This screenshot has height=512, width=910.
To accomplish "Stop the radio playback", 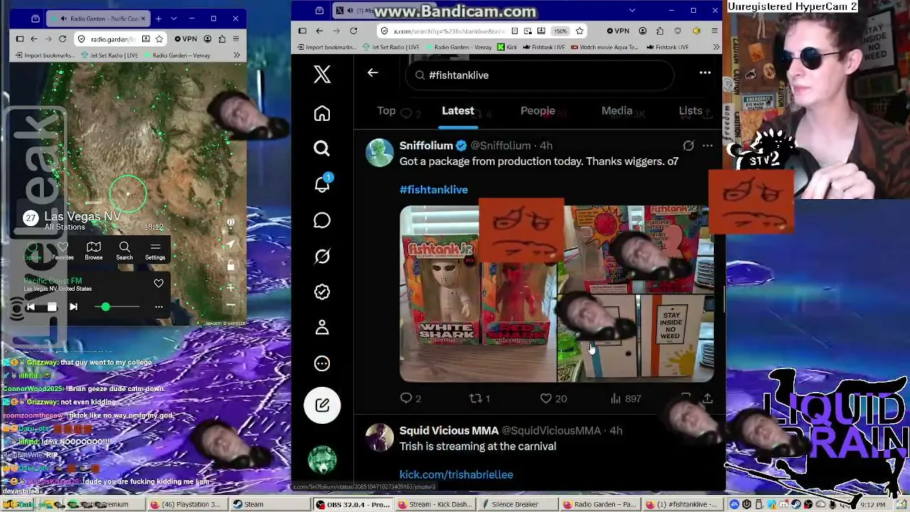I will (52, 306).
